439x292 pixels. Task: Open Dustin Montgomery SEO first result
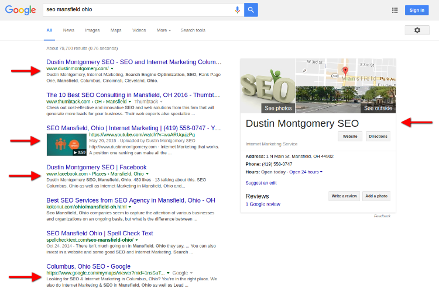click(134, 62)
